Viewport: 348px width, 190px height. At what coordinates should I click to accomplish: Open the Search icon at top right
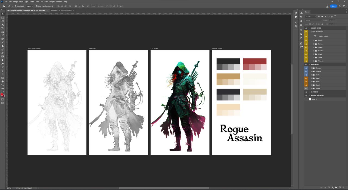click(x=340, y=6)
